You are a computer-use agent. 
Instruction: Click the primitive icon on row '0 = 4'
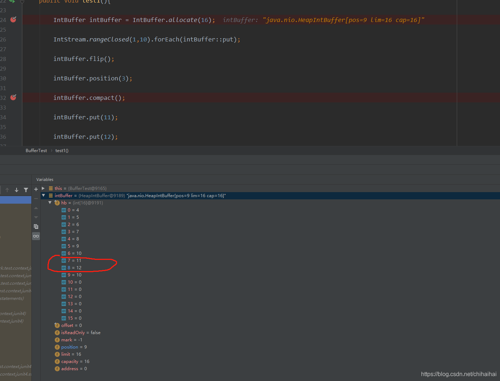tap(64, 210)
